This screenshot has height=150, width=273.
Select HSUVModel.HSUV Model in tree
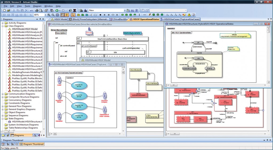click(25, 29)
